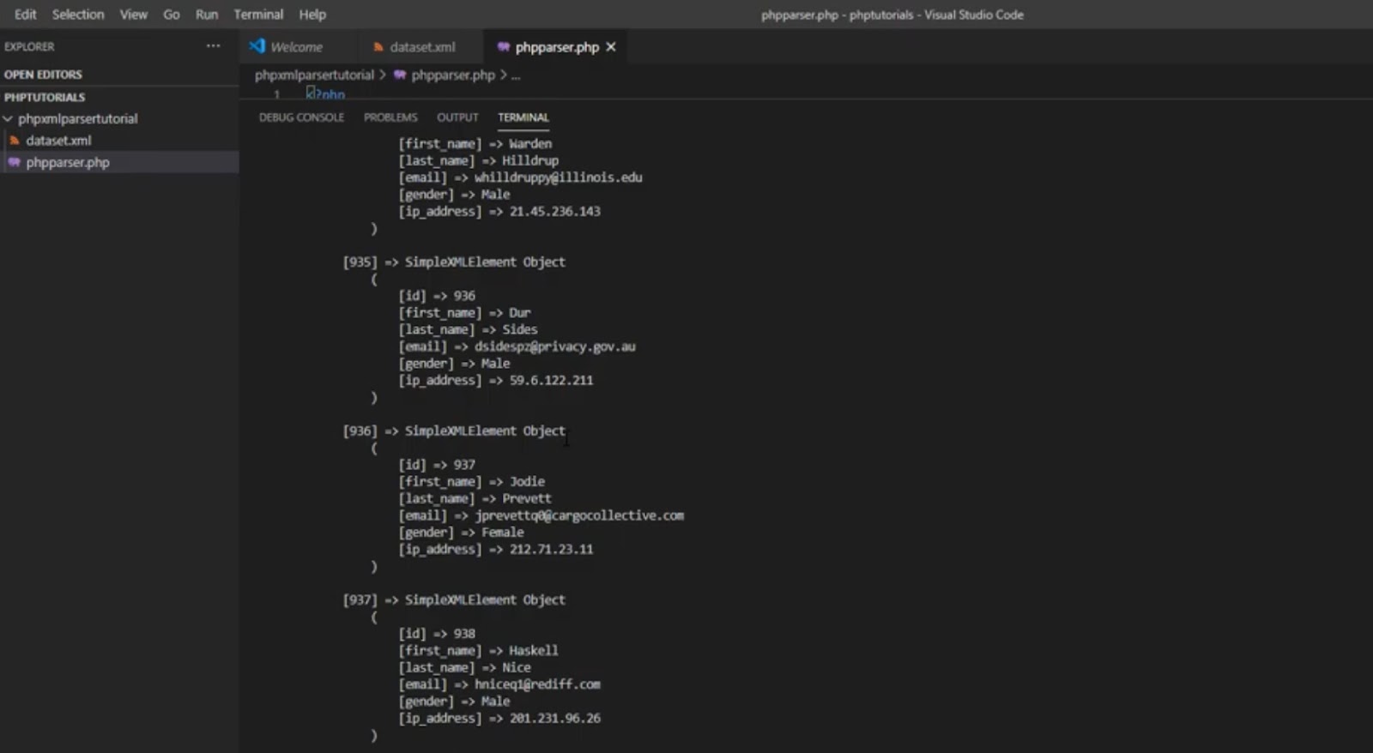Click the breadcrumb ellipsis segment
Viewport: 1373px width, 753px height.
[x=516, y=75]
